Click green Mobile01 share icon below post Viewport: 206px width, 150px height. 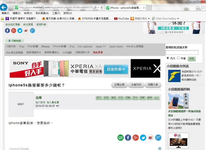(120, 138)
